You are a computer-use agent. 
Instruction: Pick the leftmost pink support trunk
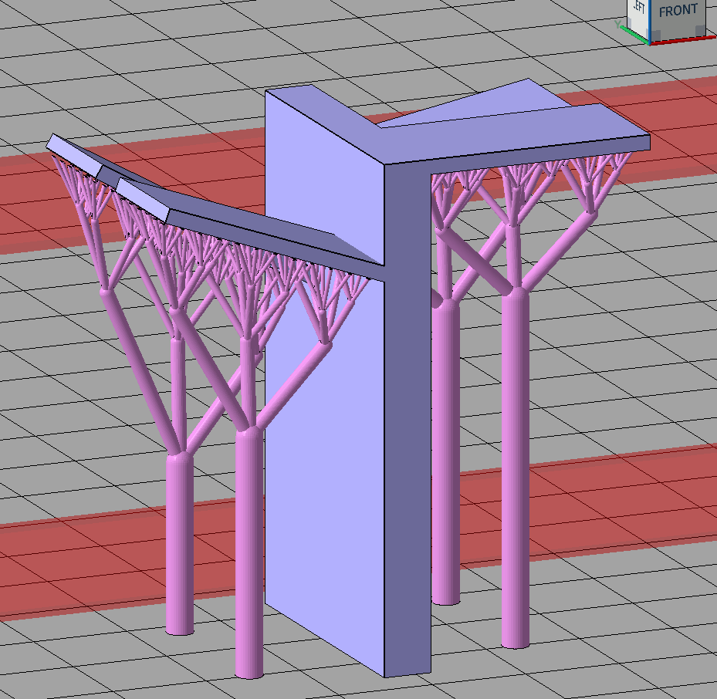[179, 540]
